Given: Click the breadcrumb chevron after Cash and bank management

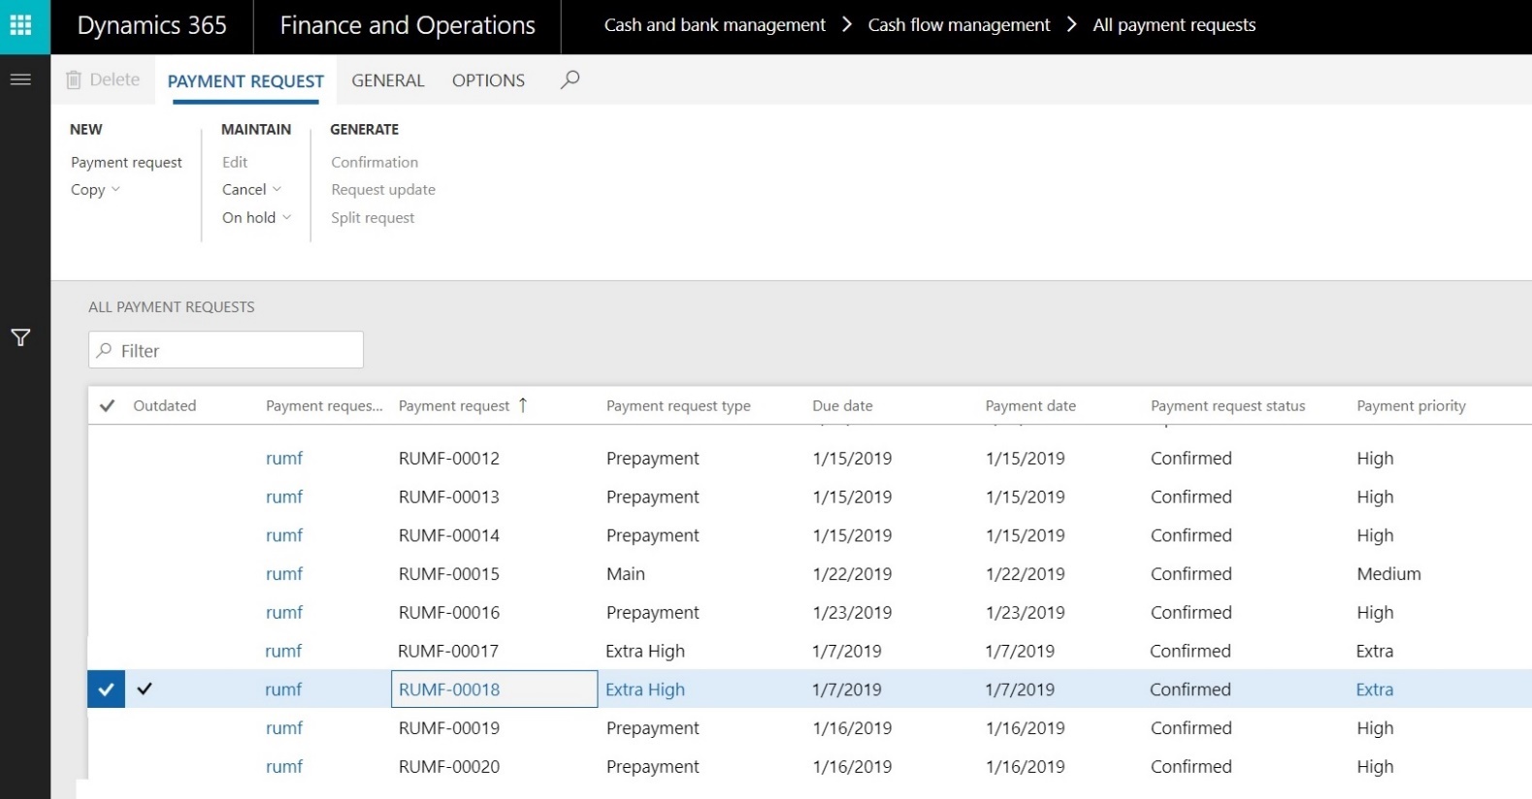Looking at the screenshot, I should click(847, 25).
